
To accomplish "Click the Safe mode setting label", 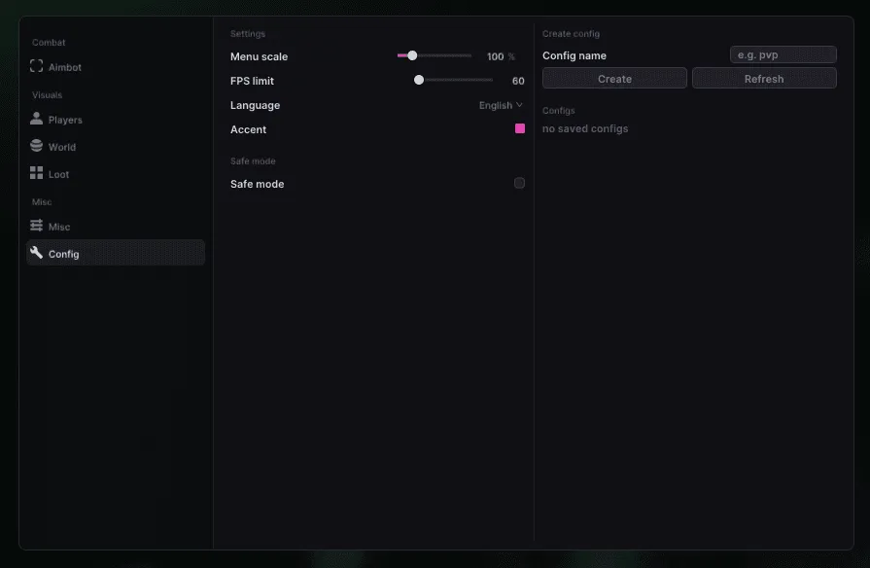I will [258, 184].
